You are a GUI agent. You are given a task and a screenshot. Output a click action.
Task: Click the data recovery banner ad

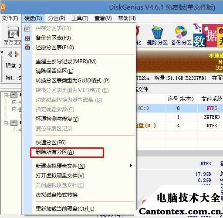coord(208,36)
